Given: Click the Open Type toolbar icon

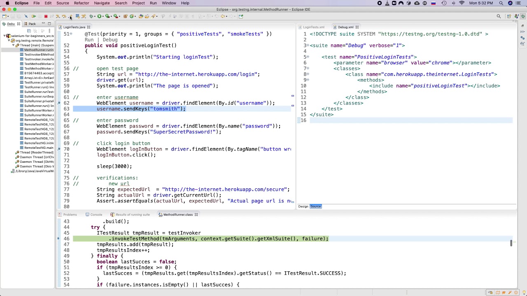Looking at the screenshot, I should point(141,16).
